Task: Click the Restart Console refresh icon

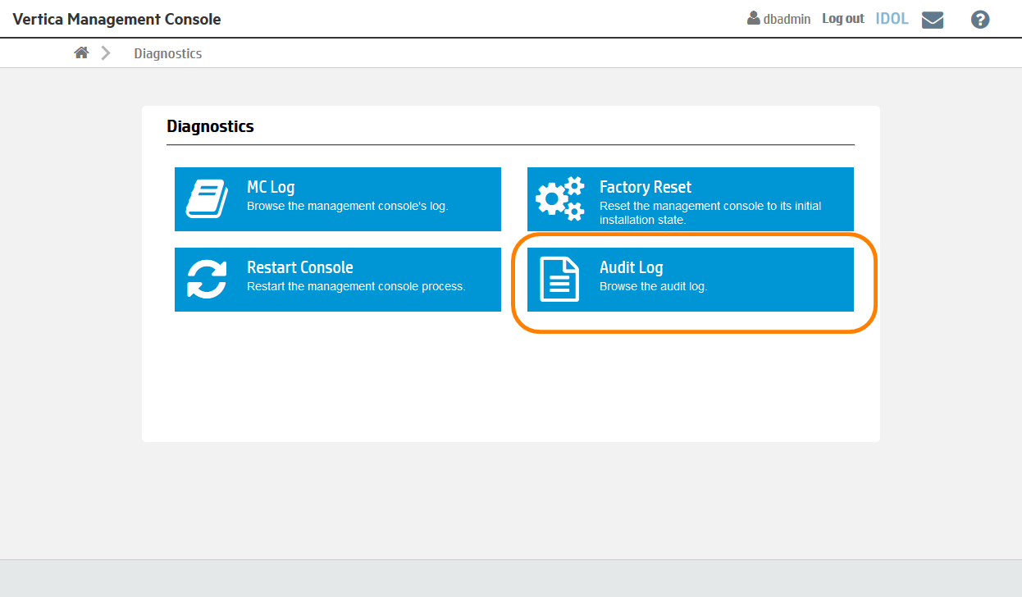Action: click(207, 279)
